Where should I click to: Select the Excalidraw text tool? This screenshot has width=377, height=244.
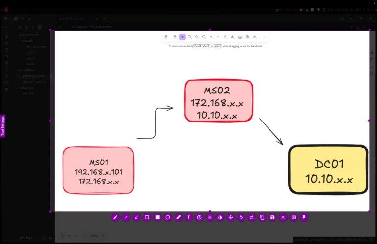(233, 37)
